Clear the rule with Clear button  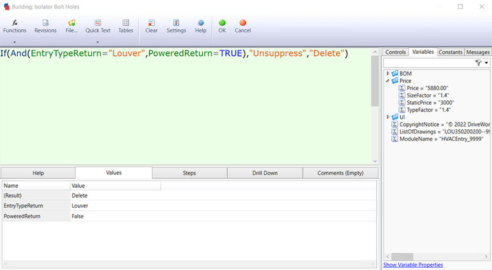point(151,26)
